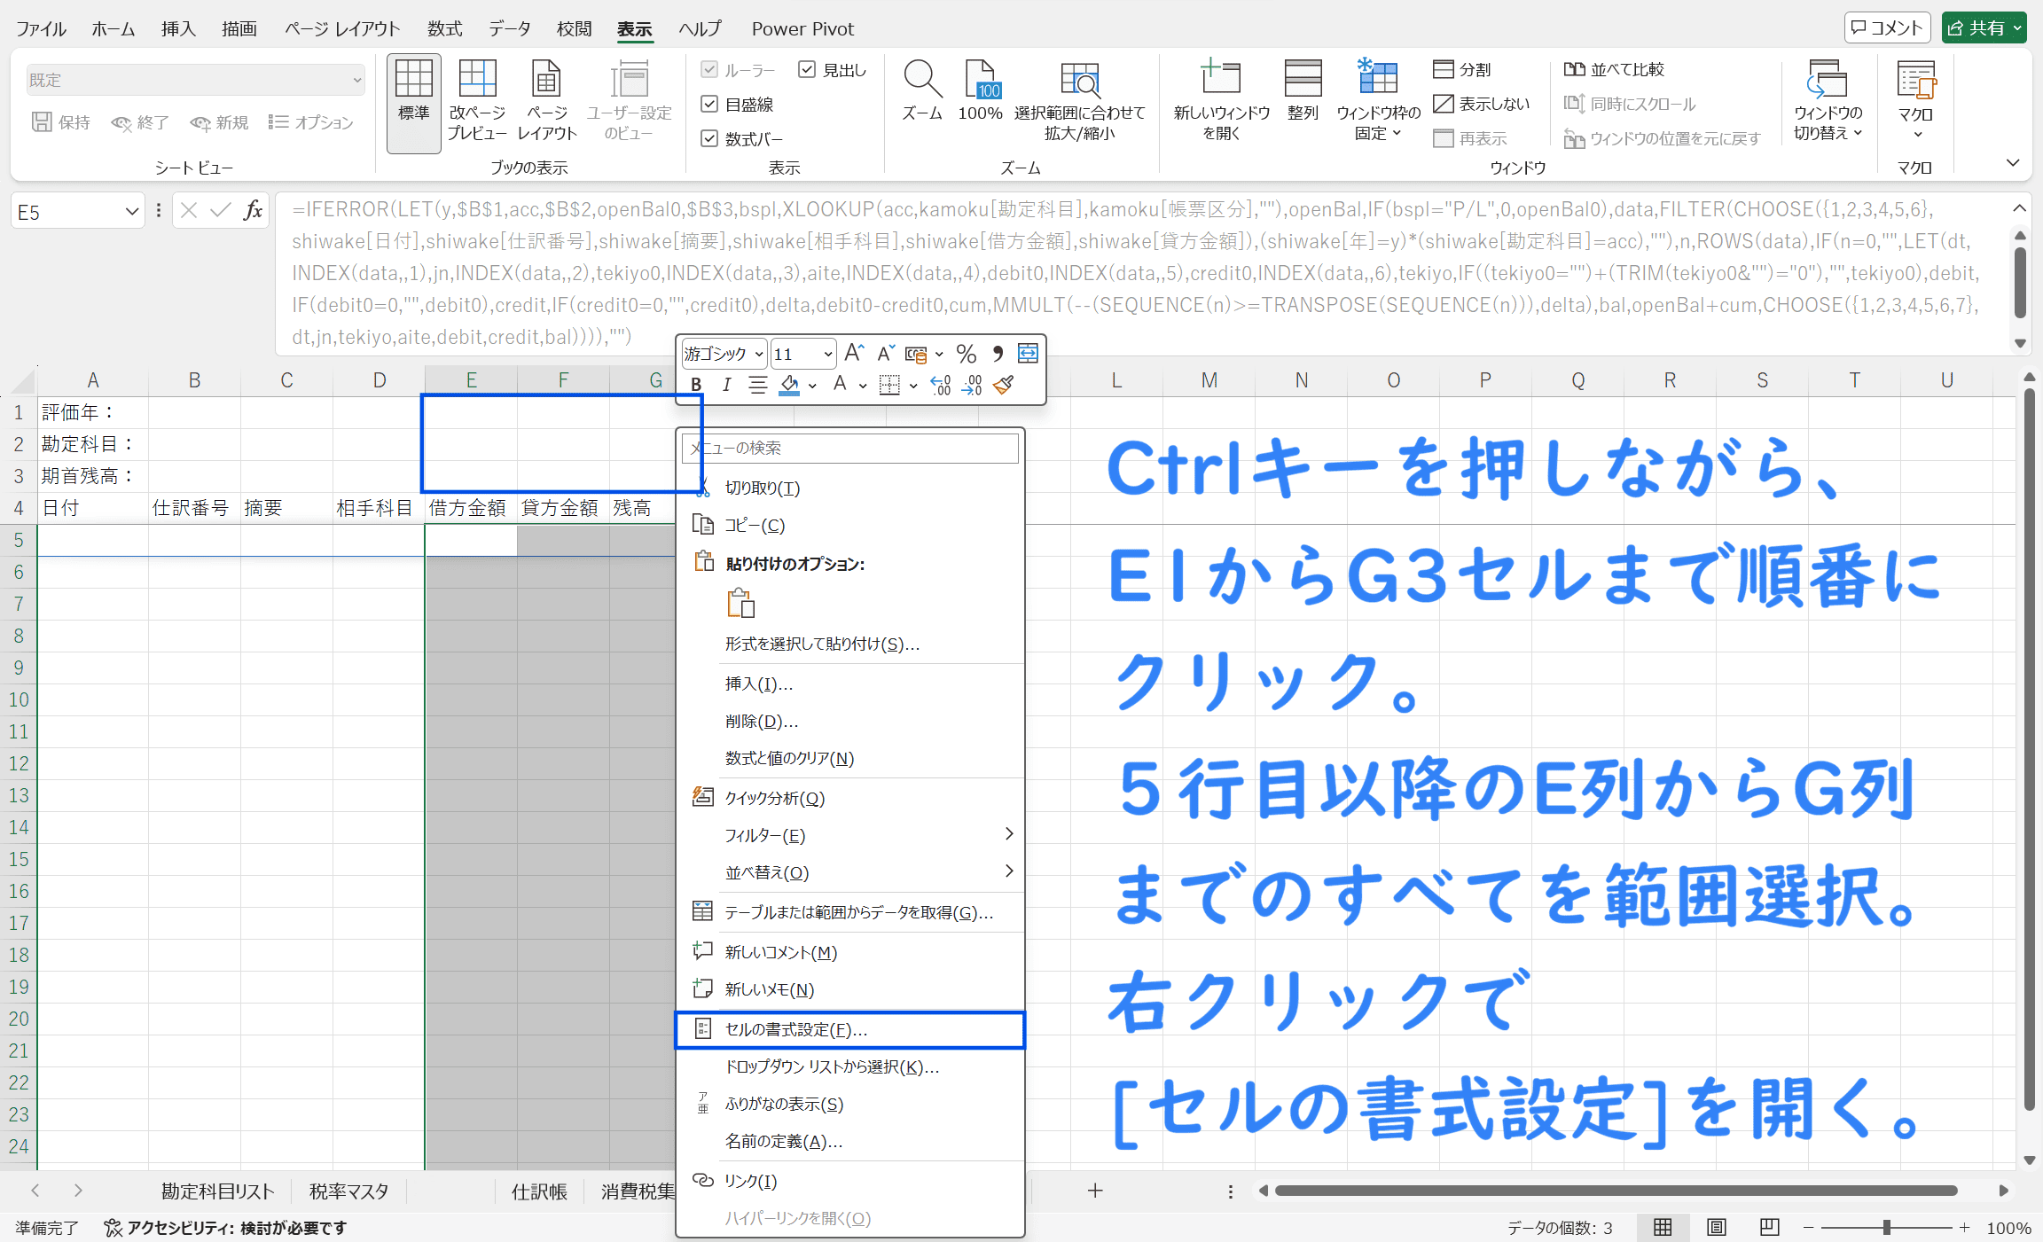Viewport: 2043px width, 1242px height.
Task: Switch to the 数式 ribbon tab
Action: [444, 28]
